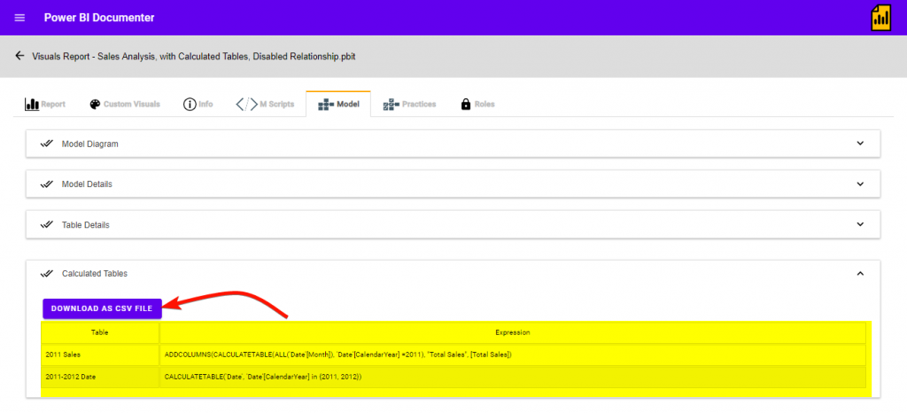This screenshot has height=413, width=907.
Task: Click double-check icon beside Model Details
Action: pos(47,184)
